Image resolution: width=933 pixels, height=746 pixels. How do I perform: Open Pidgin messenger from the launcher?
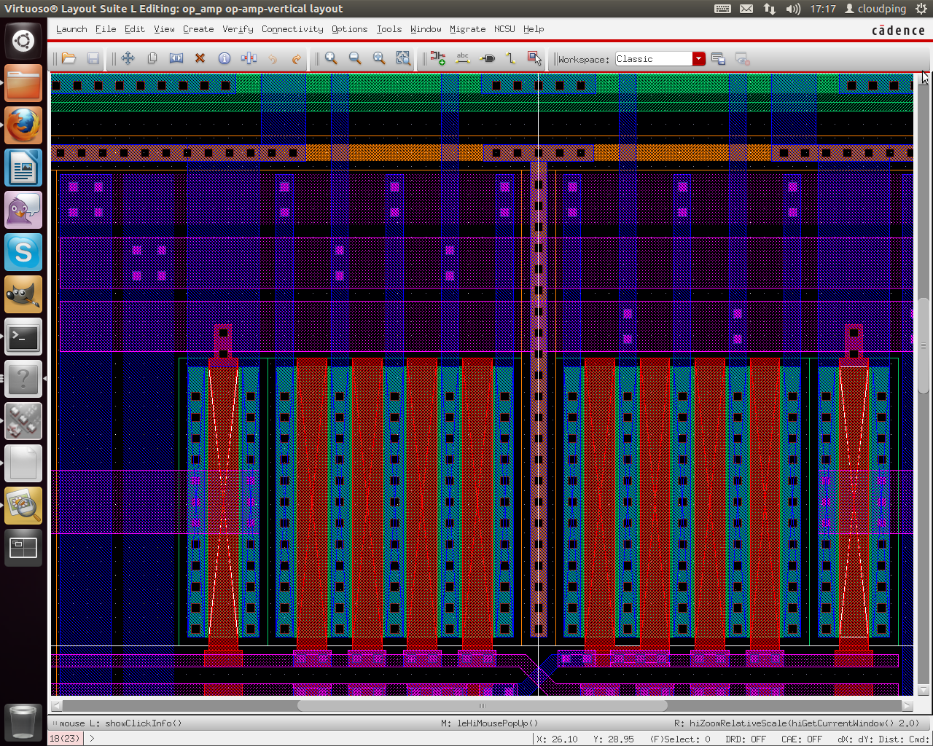pos(23,211)
